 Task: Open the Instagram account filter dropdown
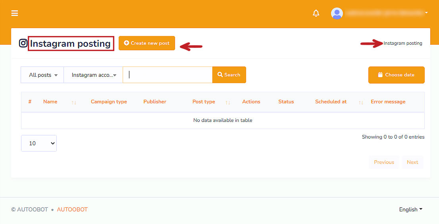93,75
